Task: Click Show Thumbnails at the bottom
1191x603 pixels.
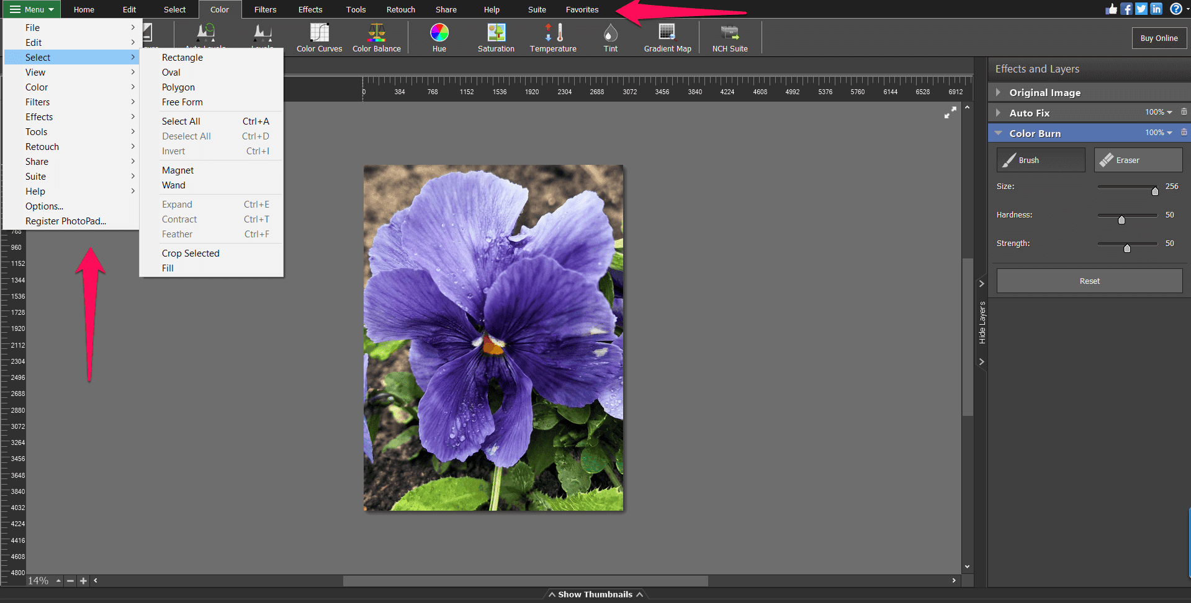Action: click(x=595, y=594)
